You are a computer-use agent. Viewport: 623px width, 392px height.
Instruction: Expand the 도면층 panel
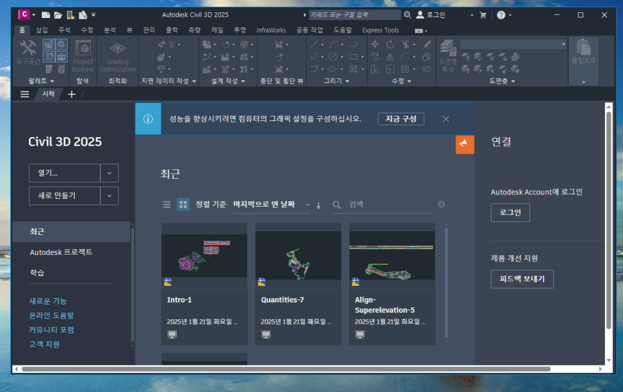coord(502,81)
